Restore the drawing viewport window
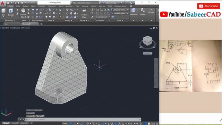 (154, 28)
